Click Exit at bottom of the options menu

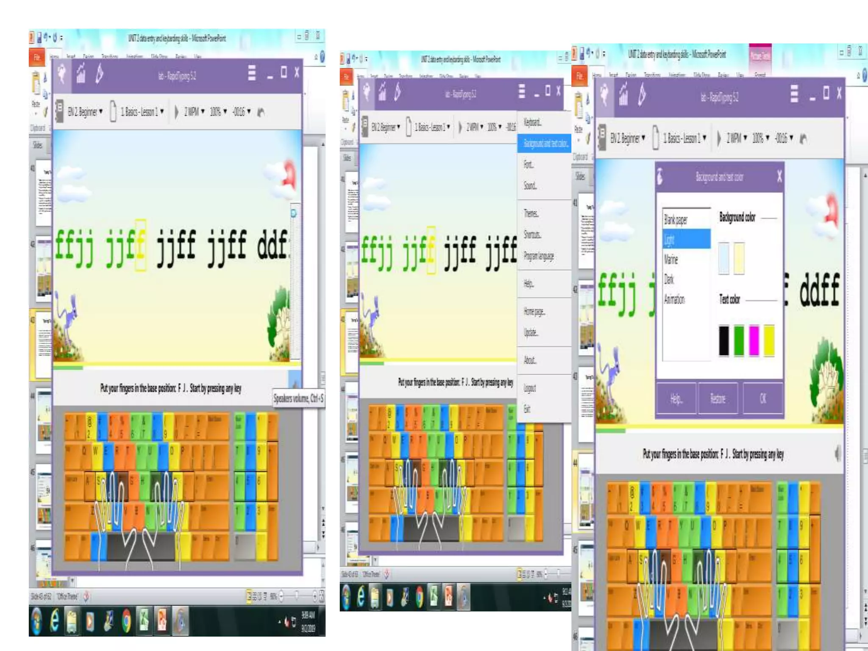(x=526, y=409)
